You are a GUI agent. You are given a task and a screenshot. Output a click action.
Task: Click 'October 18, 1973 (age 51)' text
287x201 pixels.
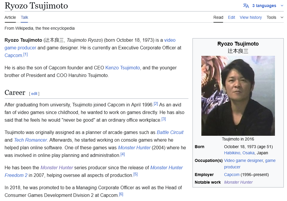pos(248,147)
